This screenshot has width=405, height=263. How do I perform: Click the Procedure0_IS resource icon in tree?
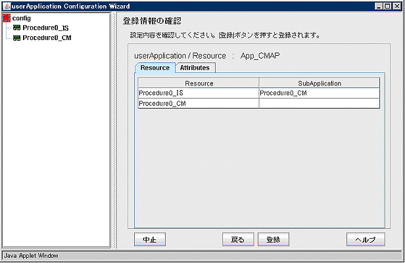(x=17, y=28)
